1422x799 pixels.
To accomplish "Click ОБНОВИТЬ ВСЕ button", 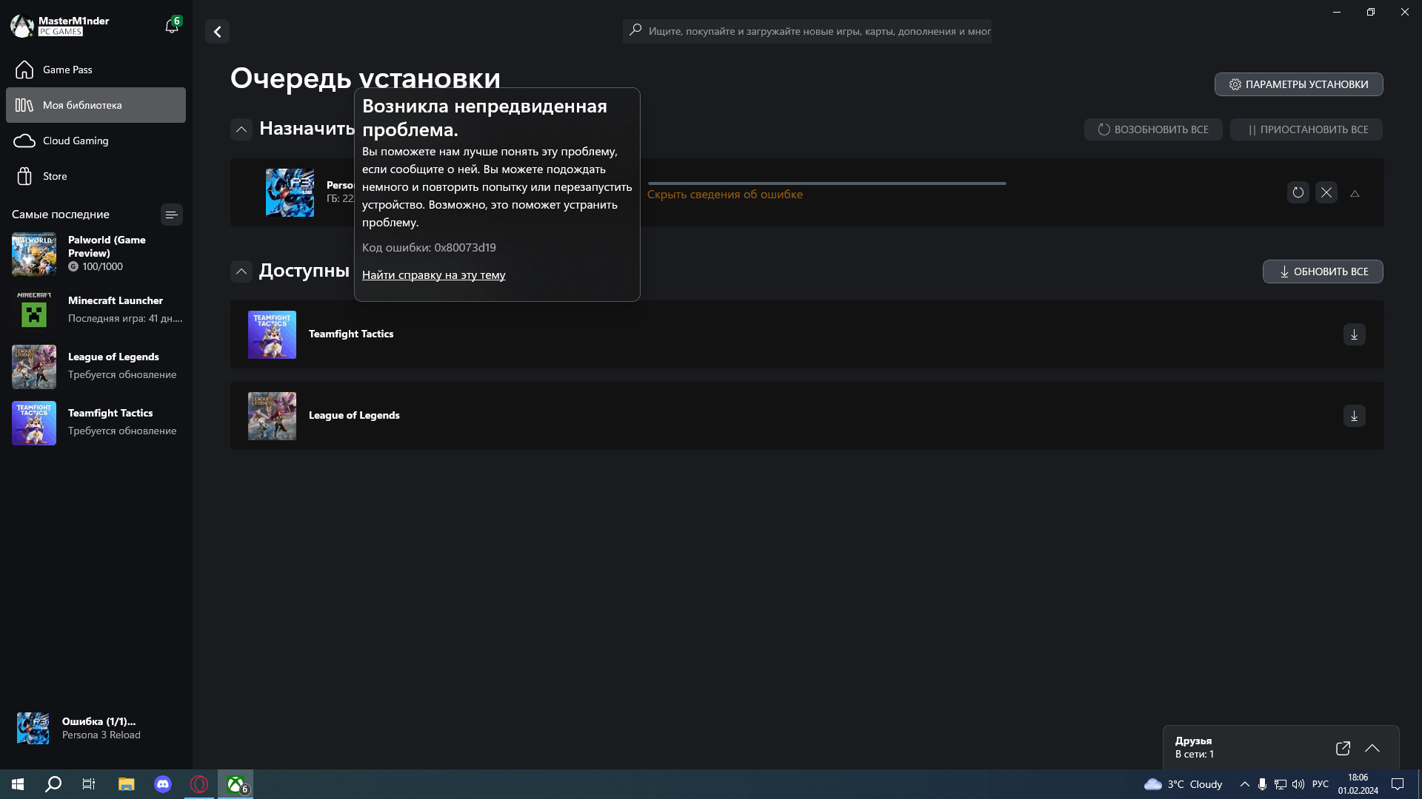I will pos(1322,272).
